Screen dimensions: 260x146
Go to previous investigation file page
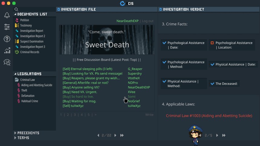click(x=98, y=135)
